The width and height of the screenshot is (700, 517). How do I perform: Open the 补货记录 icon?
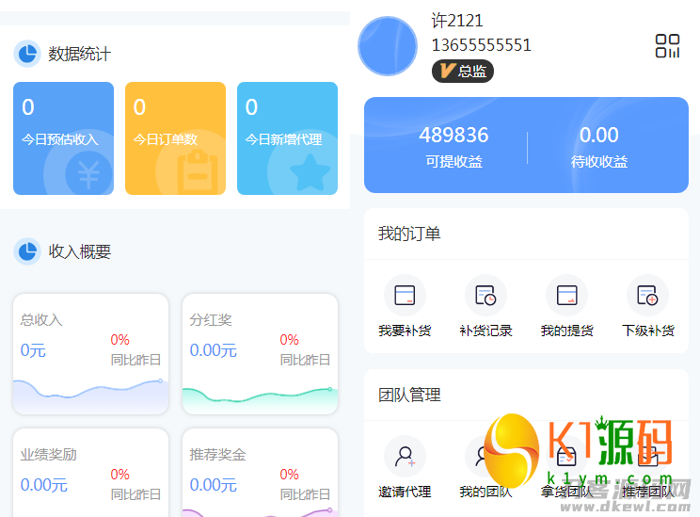485,296
